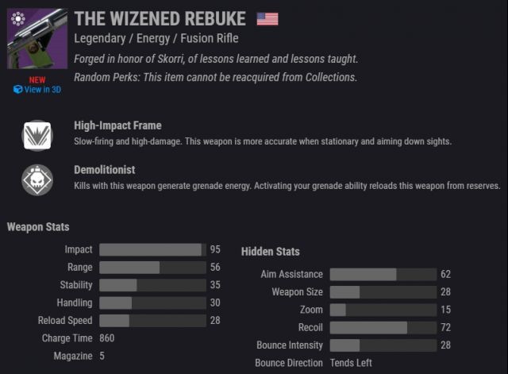Click the void energy icon on thumbnail

(17, 18)
